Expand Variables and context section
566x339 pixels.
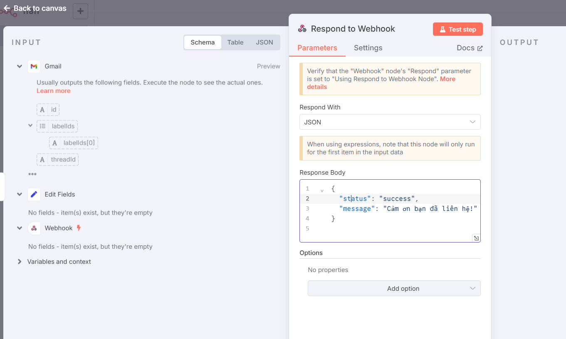tap(20, 262)
